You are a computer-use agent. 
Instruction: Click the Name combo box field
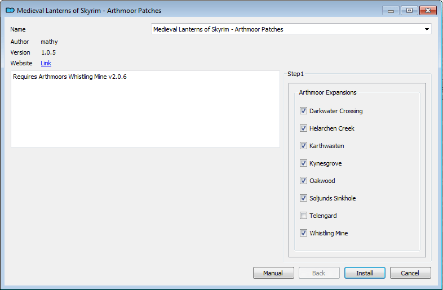click(x=291, y=29)
